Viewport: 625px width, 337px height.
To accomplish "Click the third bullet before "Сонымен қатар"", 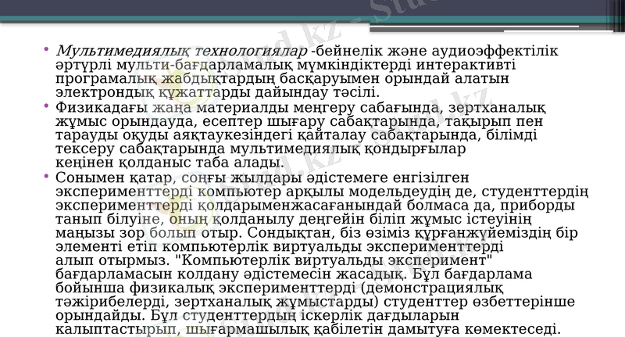I will [x=48, y=177].
